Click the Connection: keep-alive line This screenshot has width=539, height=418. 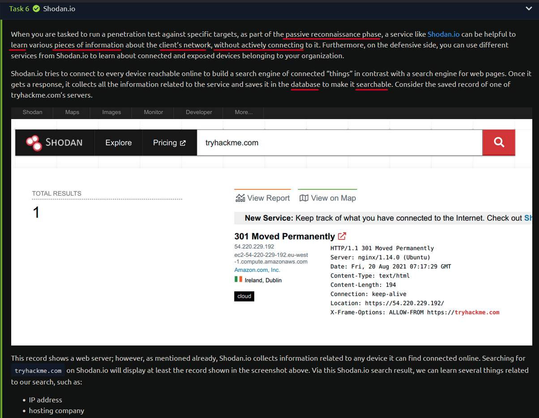click(368, 294)
